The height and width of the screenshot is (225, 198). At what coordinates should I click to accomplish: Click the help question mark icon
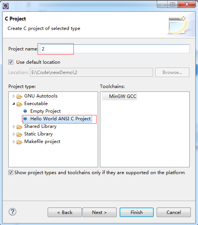[x=12, y=212]
